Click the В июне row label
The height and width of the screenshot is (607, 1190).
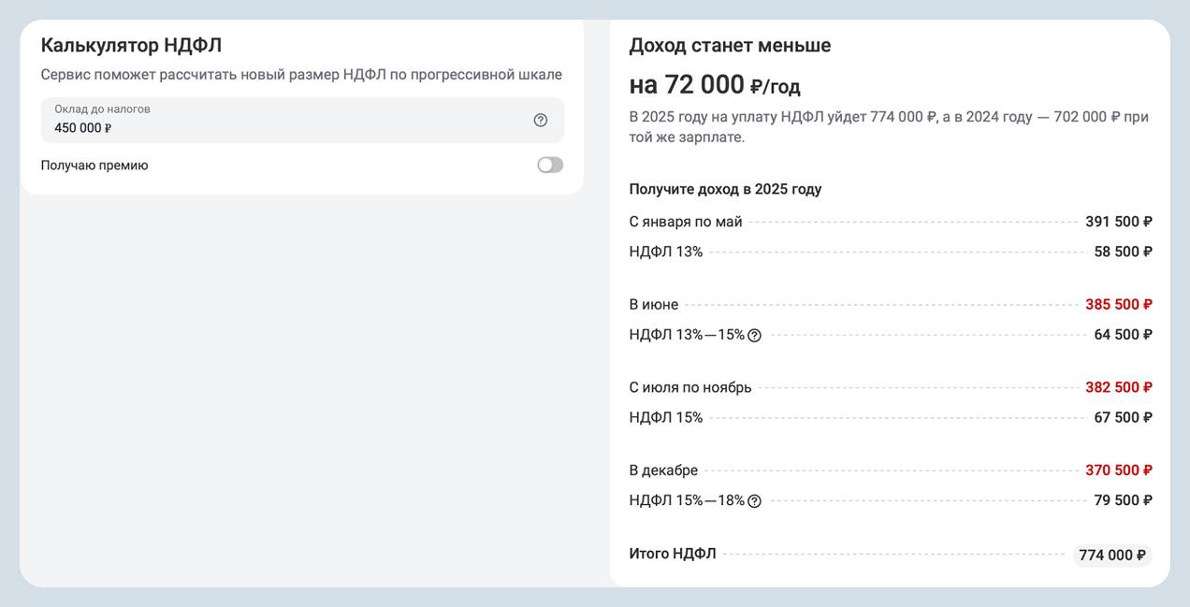click(654, 305)
